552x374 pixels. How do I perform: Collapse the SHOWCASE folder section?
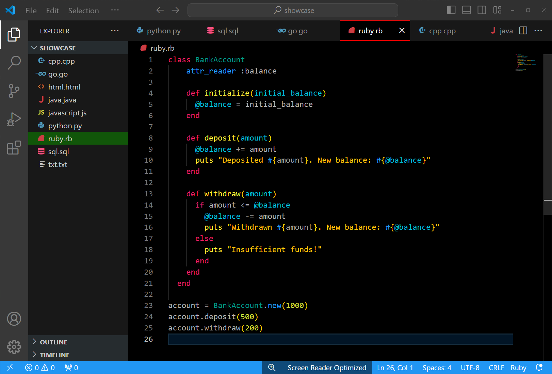click(78, 48)
